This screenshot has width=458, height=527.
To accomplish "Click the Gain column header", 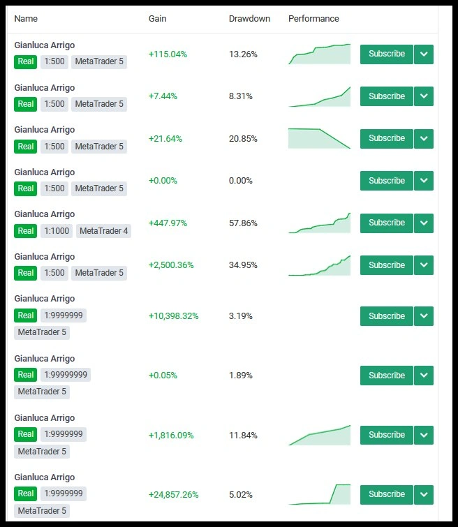I will 157,19.
